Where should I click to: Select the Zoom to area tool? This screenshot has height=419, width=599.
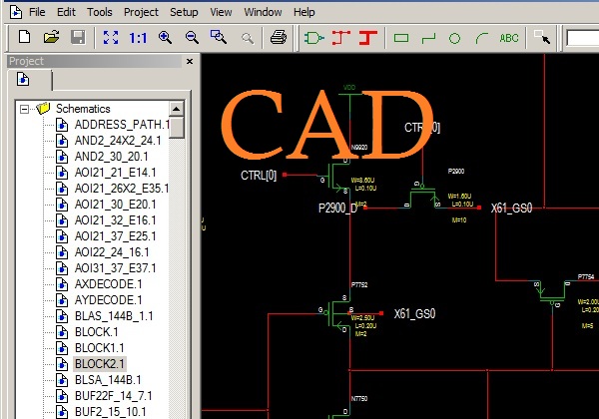click(219, 37)
